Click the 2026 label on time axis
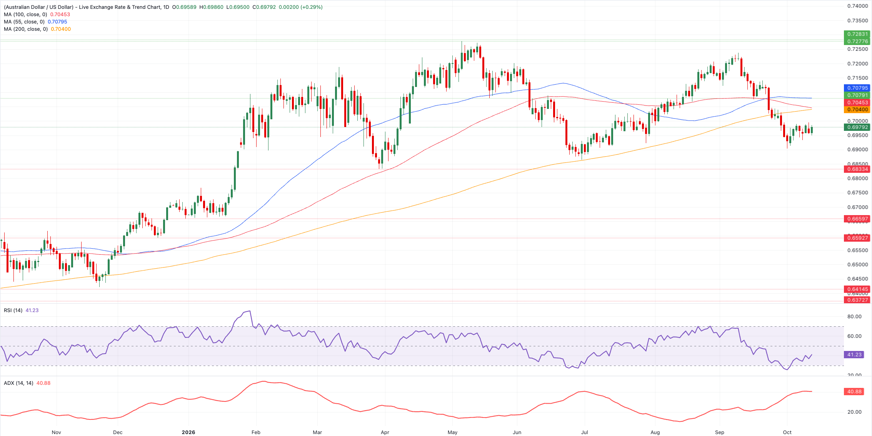 point(188,433)
